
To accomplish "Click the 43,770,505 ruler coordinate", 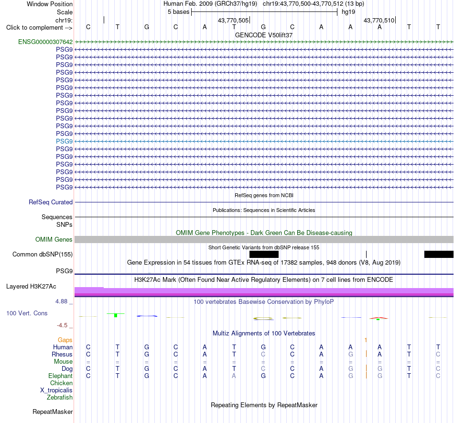I will click(233, 20).
